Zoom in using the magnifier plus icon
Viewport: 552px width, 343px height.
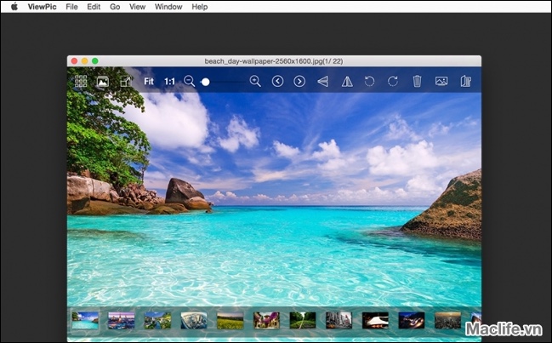(255, 82)
